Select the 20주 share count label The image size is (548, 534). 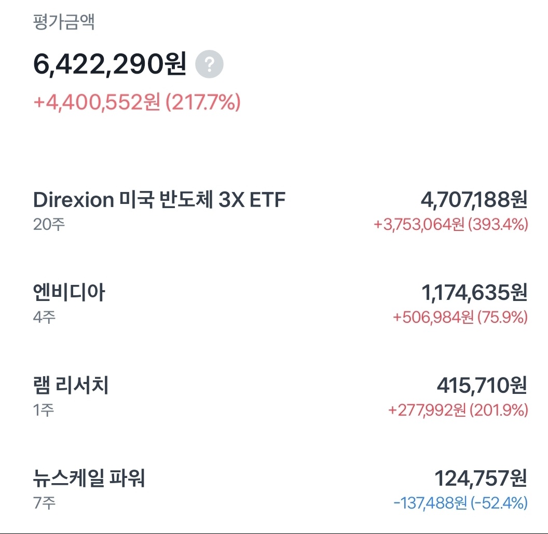click(x=49, y=224)
